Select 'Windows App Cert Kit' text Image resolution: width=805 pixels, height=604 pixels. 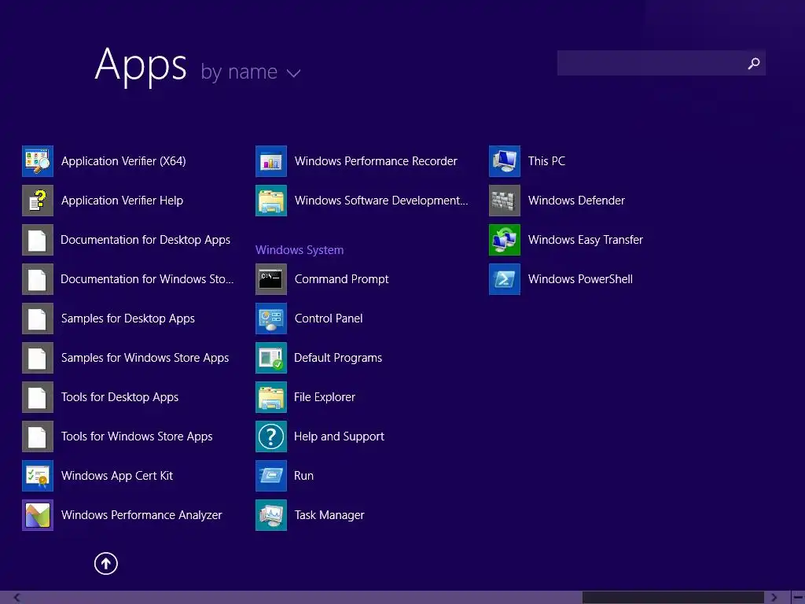tap(117, 476)
